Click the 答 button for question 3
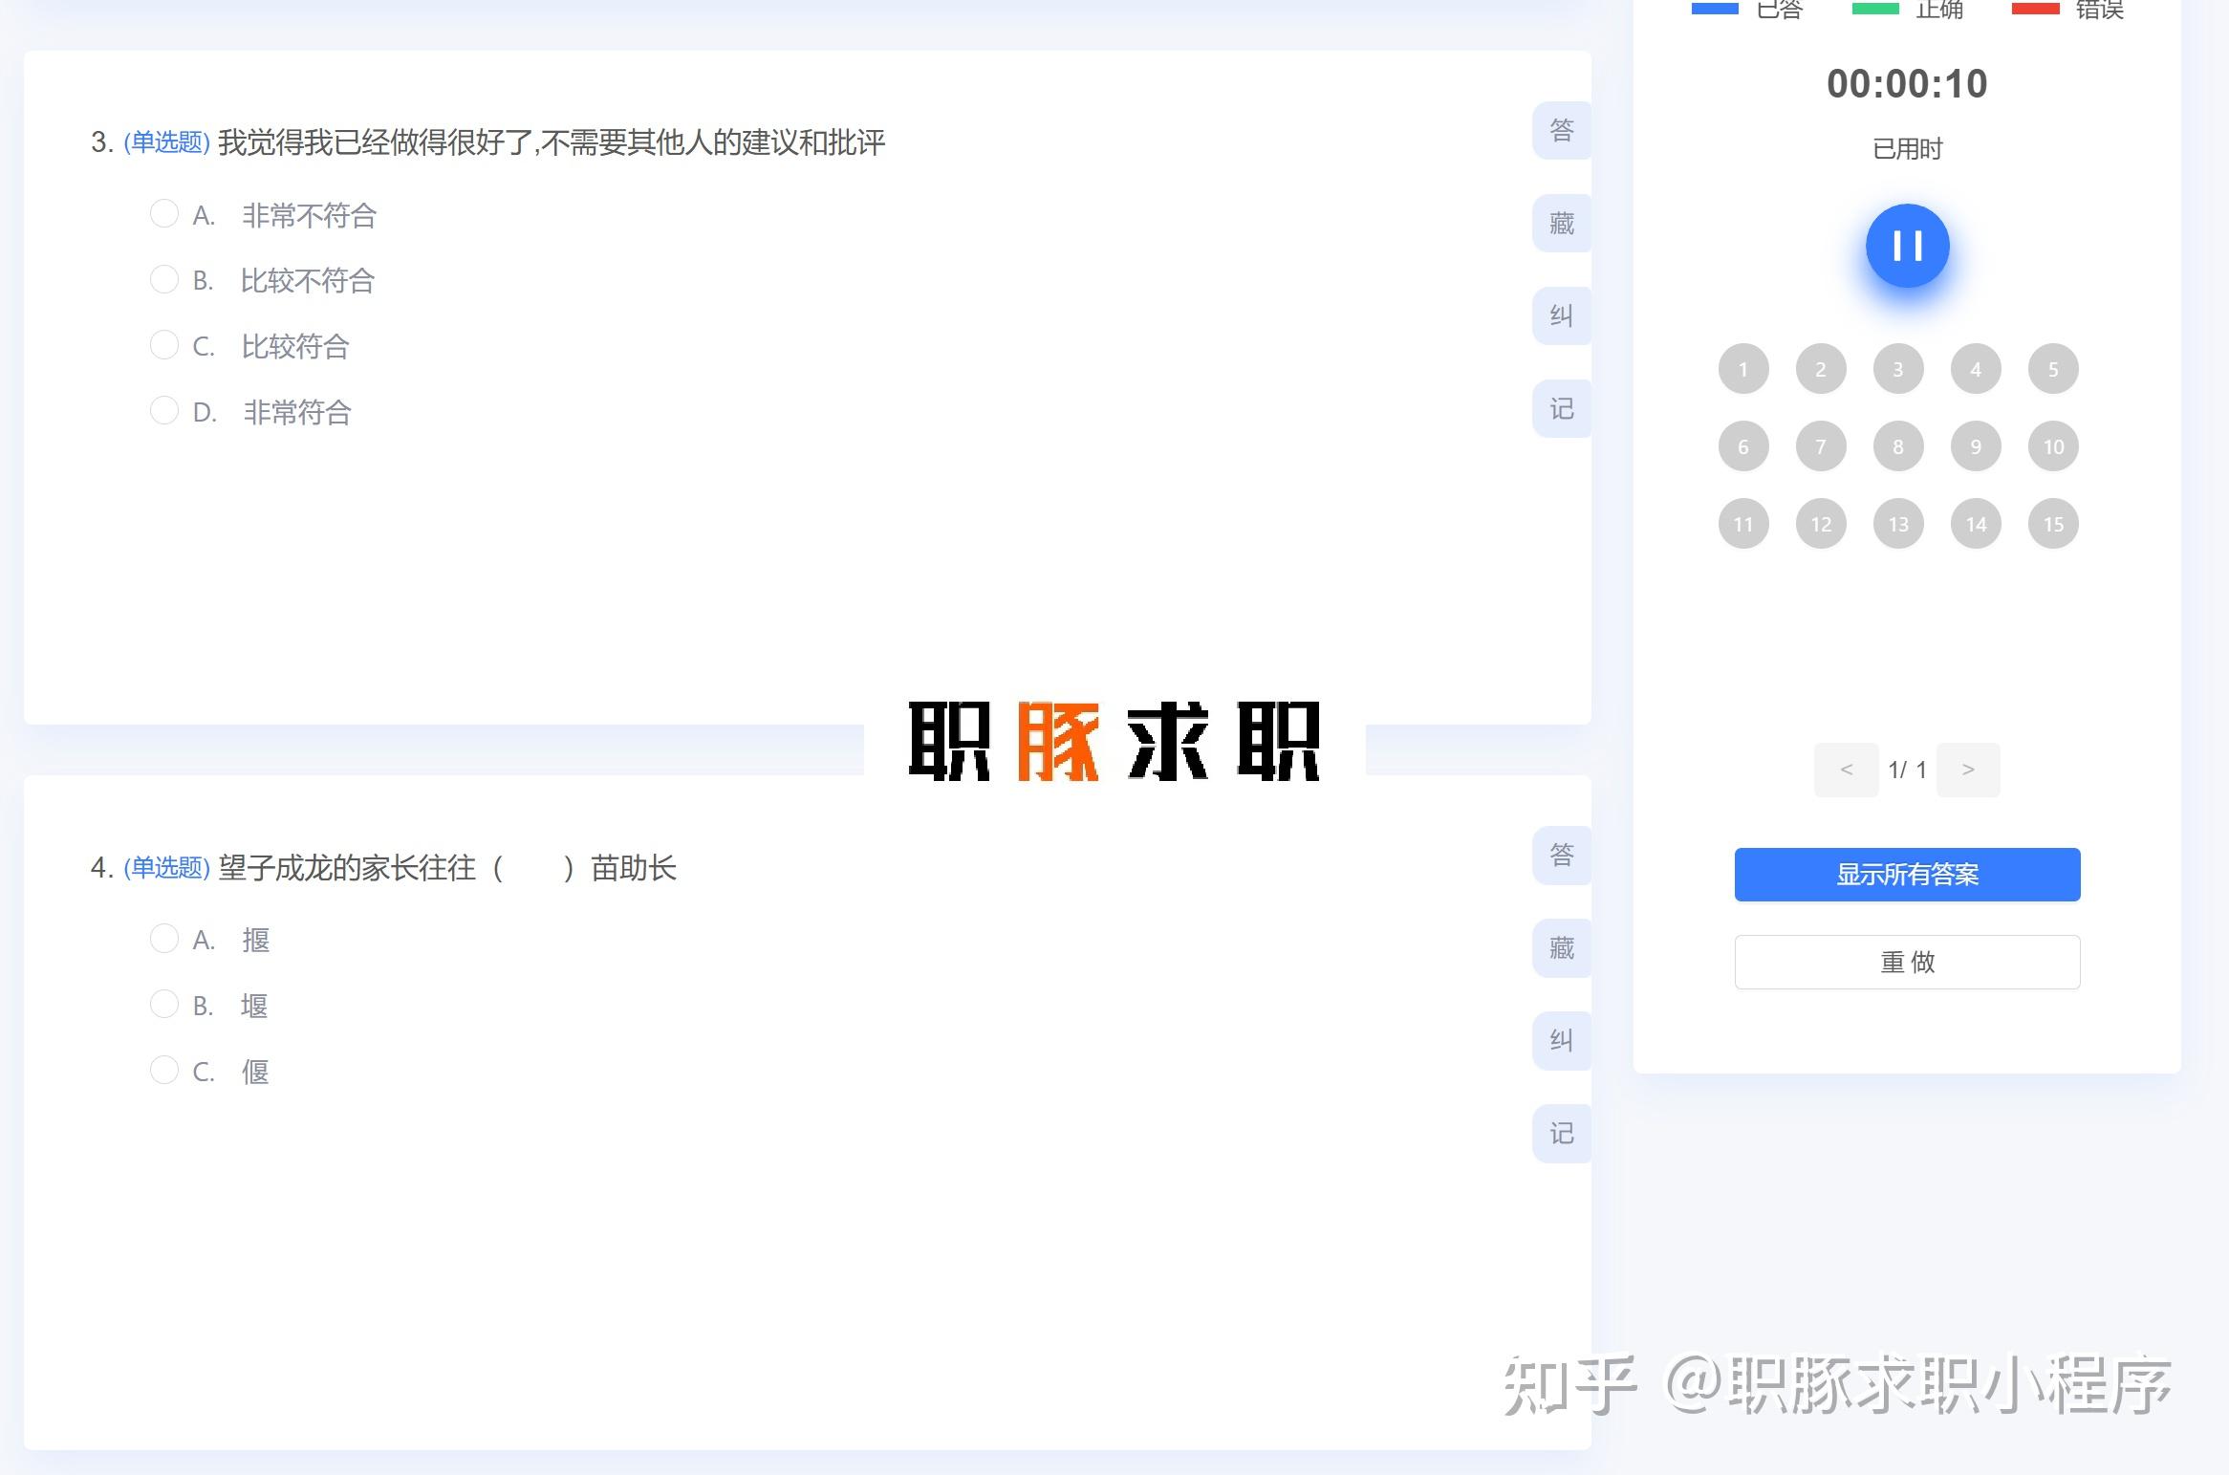2229x1475 pixels. 1562,130
